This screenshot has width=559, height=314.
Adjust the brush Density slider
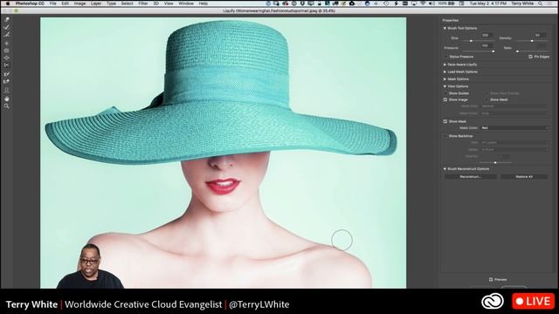click(532, 41)
